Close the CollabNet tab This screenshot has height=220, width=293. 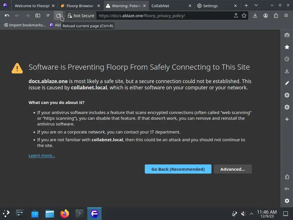pos(190,6)
